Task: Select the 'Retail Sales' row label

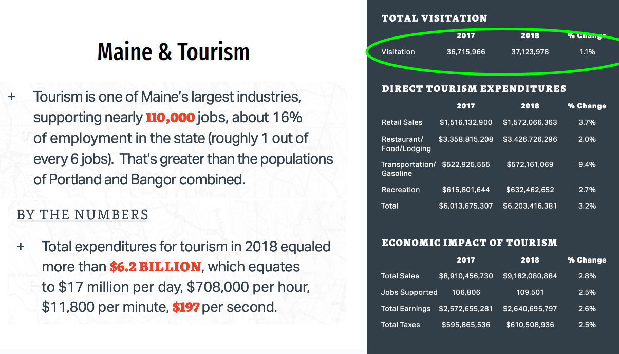Action: click(402, 122)
